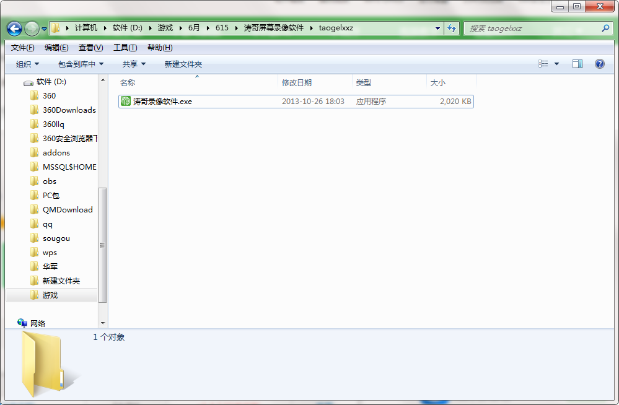Viewport: 619px width, 405px height.
Task: Open the help question mark icon
Action: click(x=599, y=64)
